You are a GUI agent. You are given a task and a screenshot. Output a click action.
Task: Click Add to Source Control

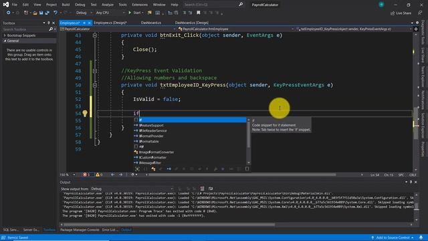pos(393,238)
